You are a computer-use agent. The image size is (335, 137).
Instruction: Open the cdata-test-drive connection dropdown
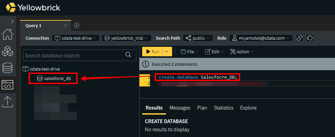pyautogui.click(x=76, y=38)
